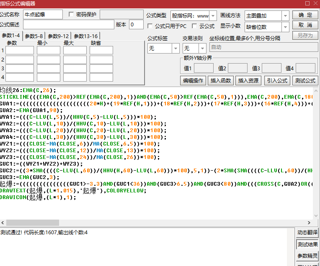This screenshot has width=320, height=266.
Task: Click parameter row 1 最小 field
Action: click(x=49, y=50)
